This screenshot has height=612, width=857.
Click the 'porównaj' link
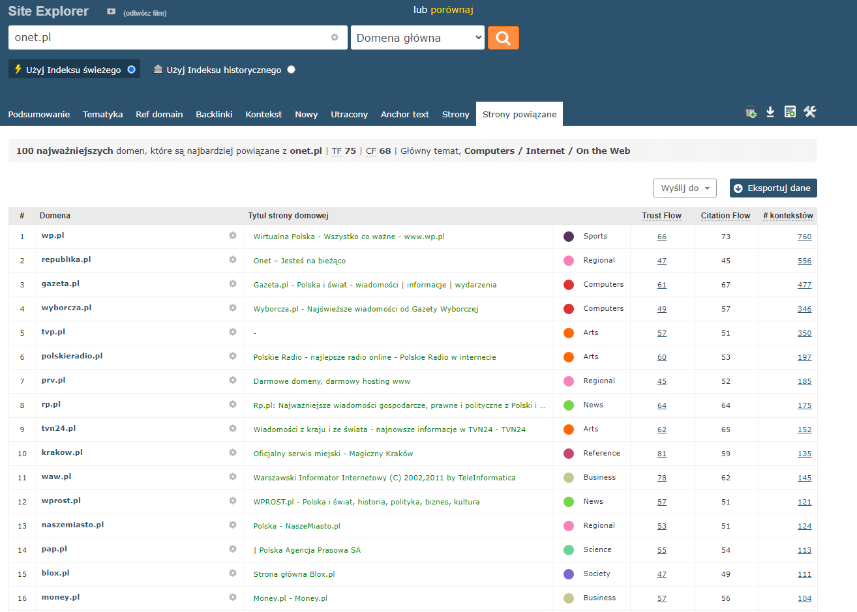point(452,10)
